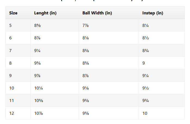Click the size 12 row label
The height and width of the screenshot is (124, 190).
coord(12,113)
